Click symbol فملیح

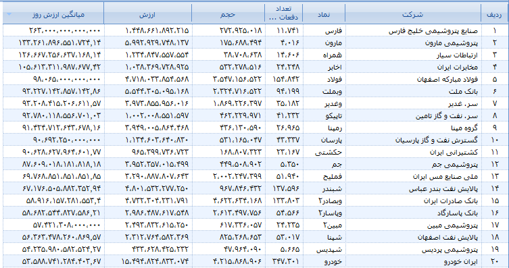[x=333, y=177]
